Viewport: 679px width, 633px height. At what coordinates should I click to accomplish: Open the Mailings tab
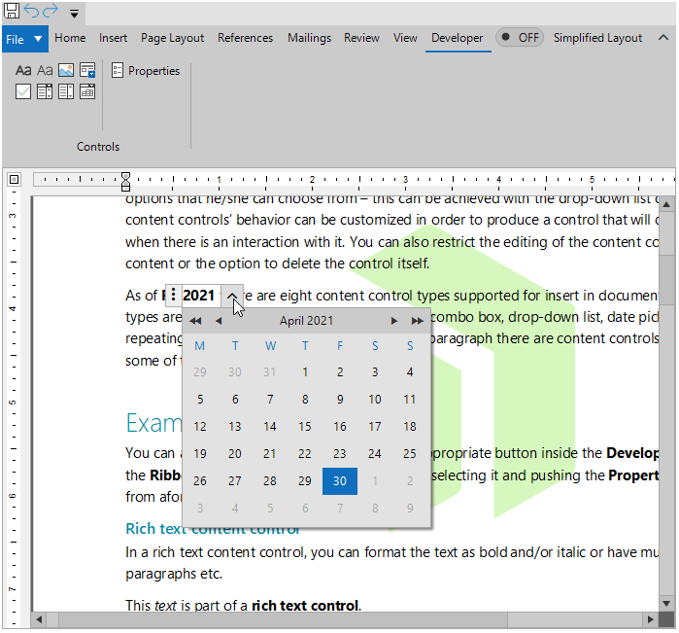pyautogui.click(x=309, y=38)
